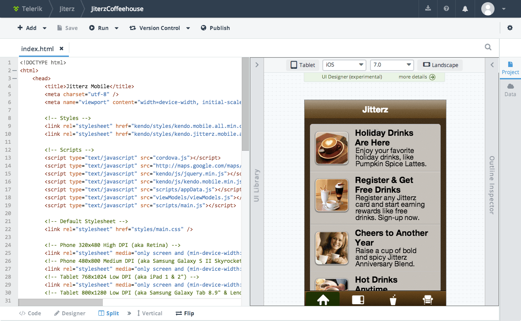521x321 pixels.
Task: Click the Jitterz preview title bar
Action: click(x=375, y=109)
